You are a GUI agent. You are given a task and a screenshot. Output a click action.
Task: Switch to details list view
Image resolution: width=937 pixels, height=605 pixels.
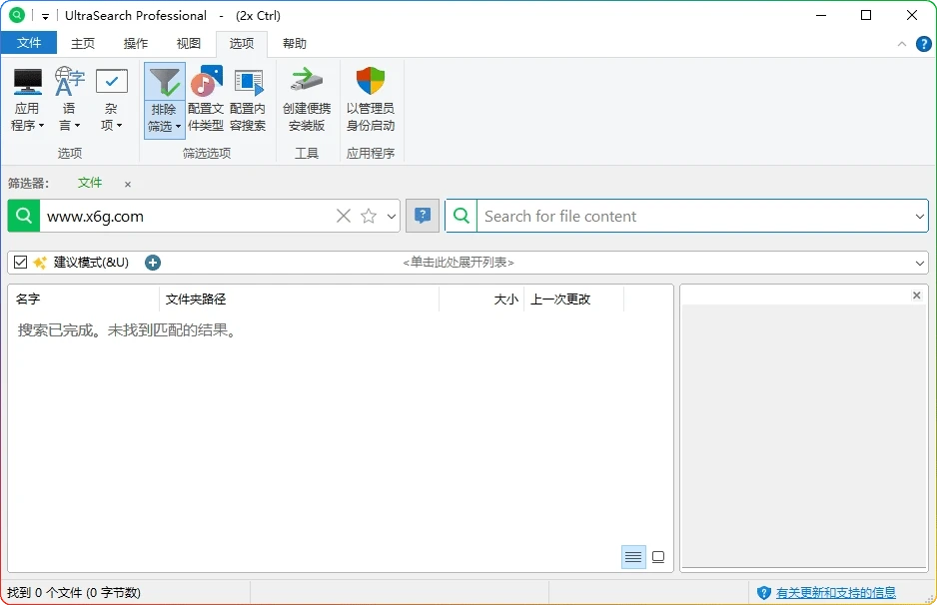tap(633, 557)
